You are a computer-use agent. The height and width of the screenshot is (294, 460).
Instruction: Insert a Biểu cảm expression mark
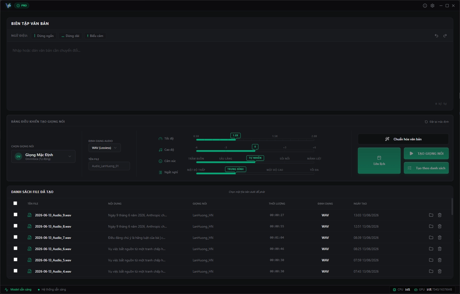click(x=95, y=36)
